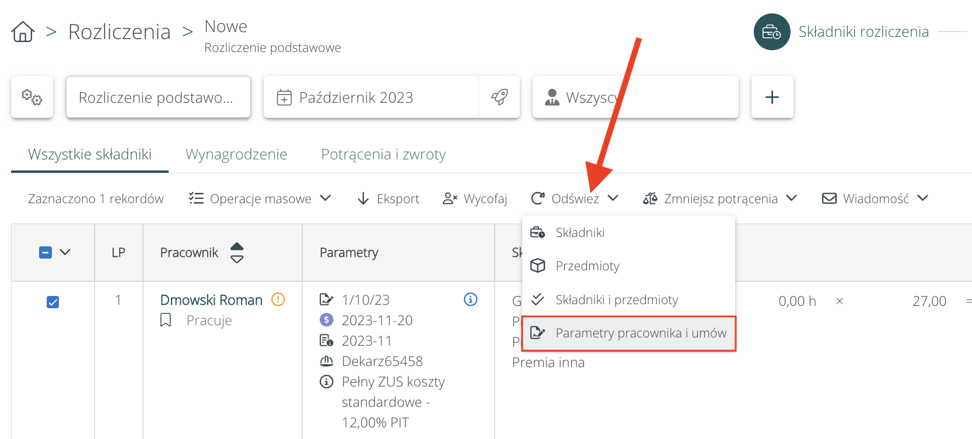Click the rocket icon beside Październik 2023

(499, 97)
